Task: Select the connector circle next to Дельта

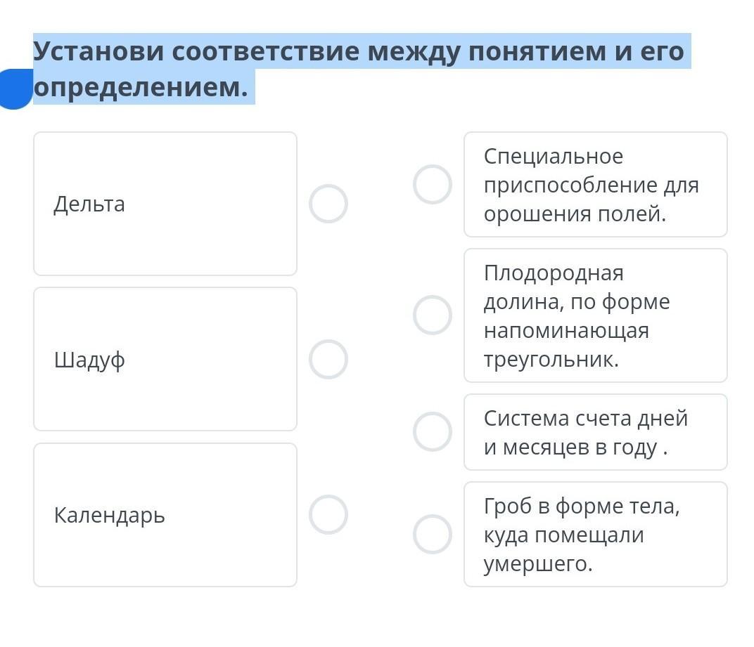Action: point(328,204)
